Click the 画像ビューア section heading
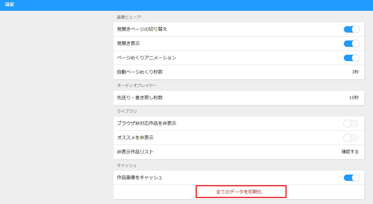 tap(129, 17)
